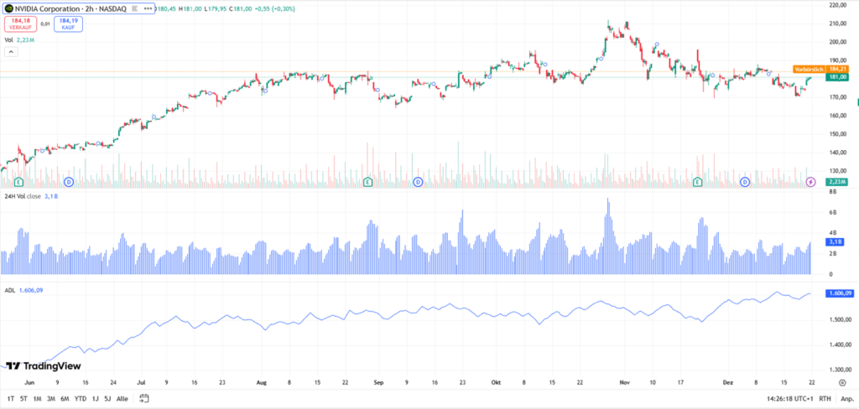The width and height of the screenshot is (859, 409).
Task: Switch the range to 1J
Action: (x=96, y=399)
